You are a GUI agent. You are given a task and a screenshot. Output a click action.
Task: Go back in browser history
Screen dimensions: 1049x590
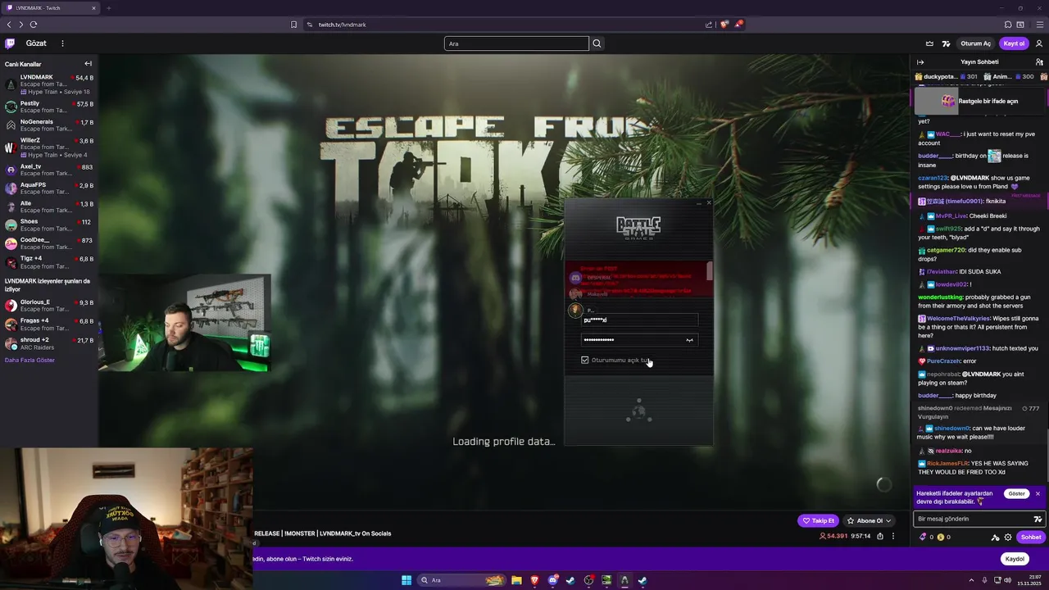click(x=9, y=25)
